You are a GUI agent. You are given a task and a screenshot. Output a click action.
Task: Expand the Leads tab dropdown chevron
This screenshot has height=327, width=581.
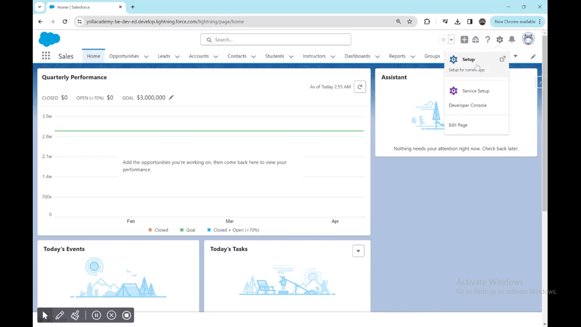pos(177,56)
